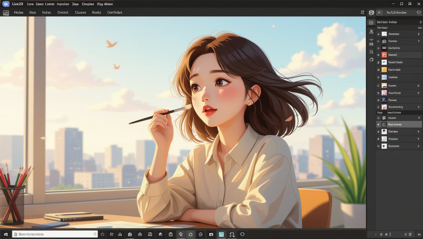Click the headphone-shaped taskbar icon
The height and width of the screenshot is (239, 423).
coord(232,234)
